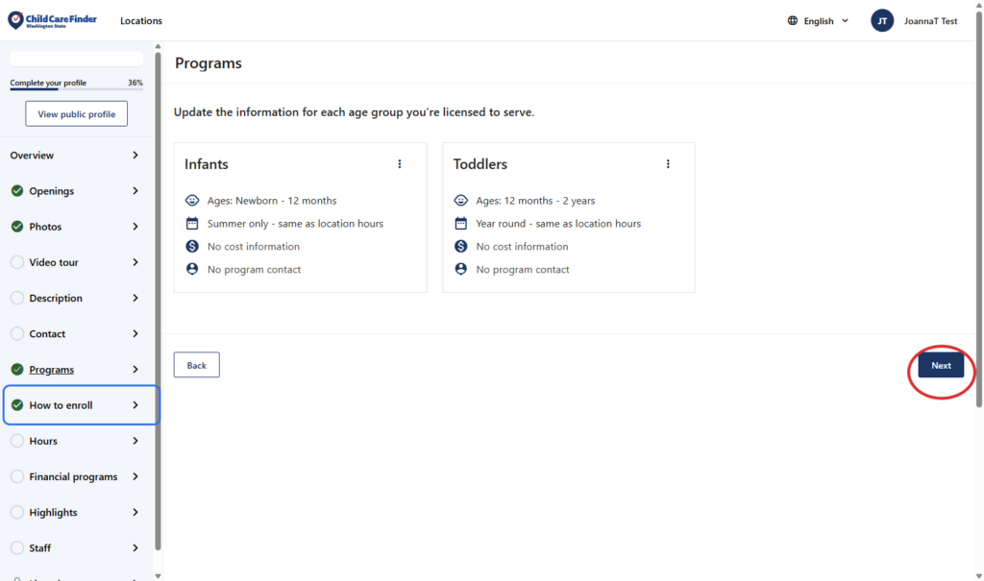
Task: Click the JT user avatar
Action: [x=882, y=21]
